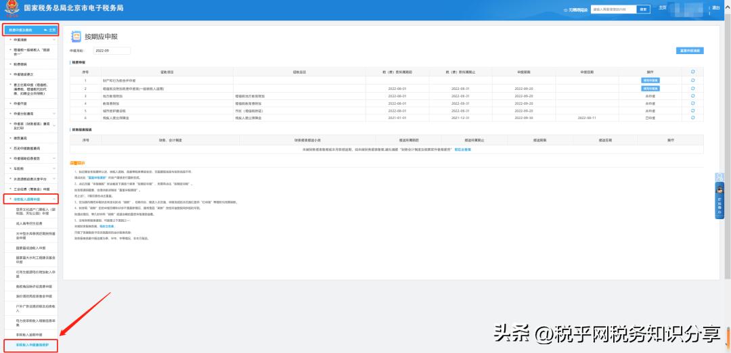Select 电力类非税收入辅助信息采集
Image resolution: width=731 pixels, height=353 pixels.
(35, 323)
